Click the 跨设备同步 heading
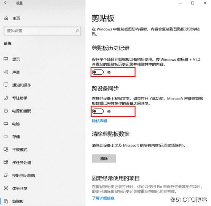 click(x=105, y=89)
